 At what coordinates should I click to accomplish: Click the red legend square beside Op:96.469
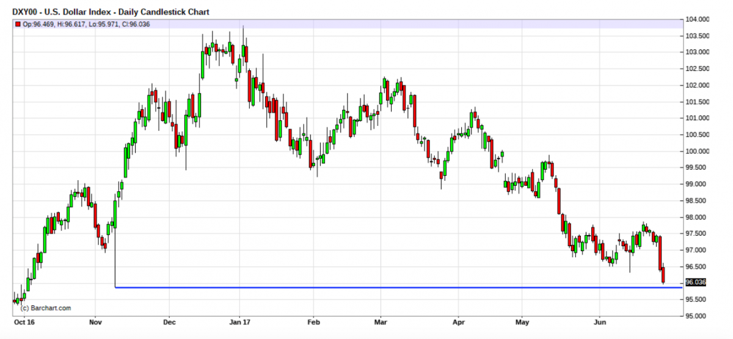[x=18, y=24]
